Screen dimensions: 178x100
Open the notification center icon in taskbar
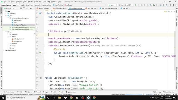click(x=175, y=97)
